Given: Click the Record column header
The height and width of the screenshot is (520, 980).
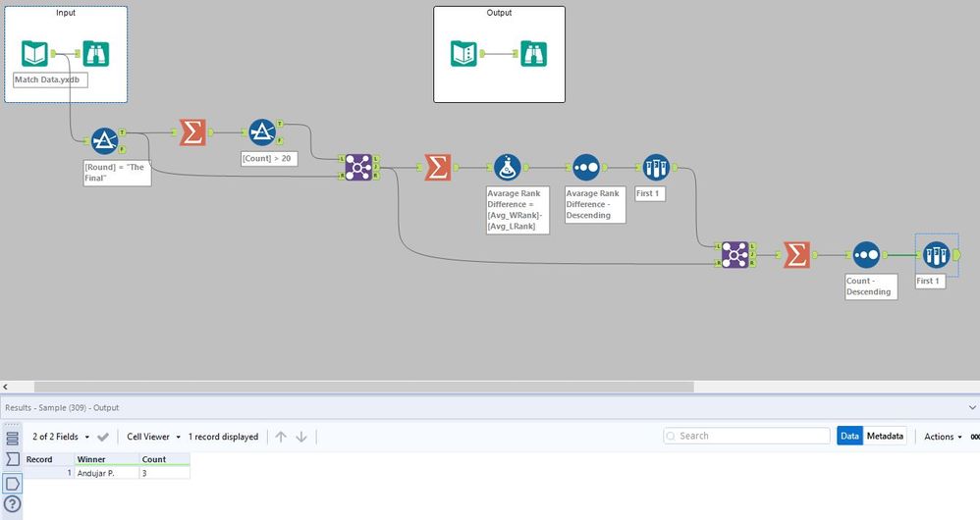Looking at the screenshot, I should pos(49,459).
